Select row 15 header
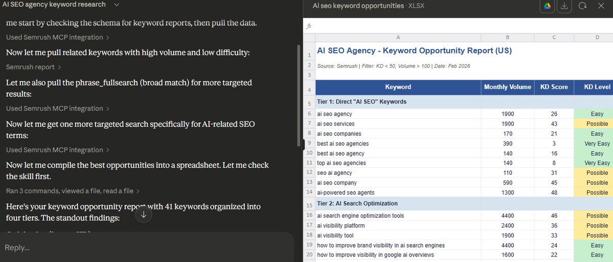Viewport: 613px width, 262px height. pyautogui.click(x=309, y=205)
